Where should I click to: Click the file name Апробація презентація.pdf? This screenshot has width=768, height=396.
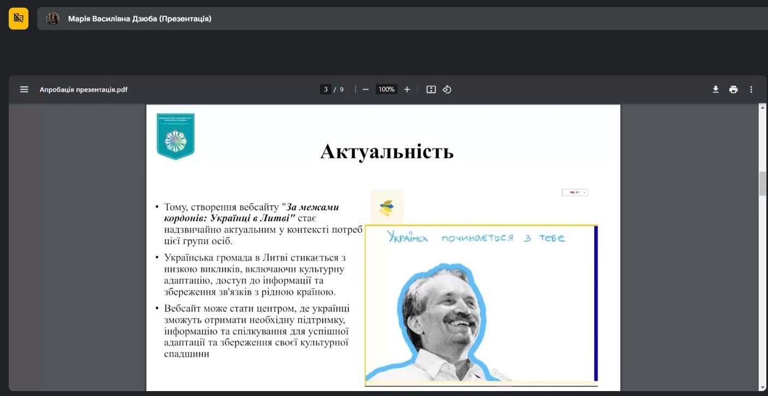(84, 90)
